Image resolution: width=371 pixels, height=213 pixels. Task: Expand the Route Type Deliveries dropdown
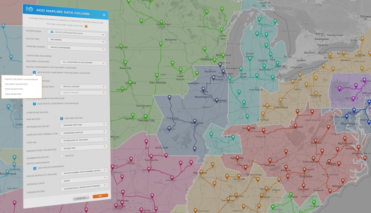(77, 41)
